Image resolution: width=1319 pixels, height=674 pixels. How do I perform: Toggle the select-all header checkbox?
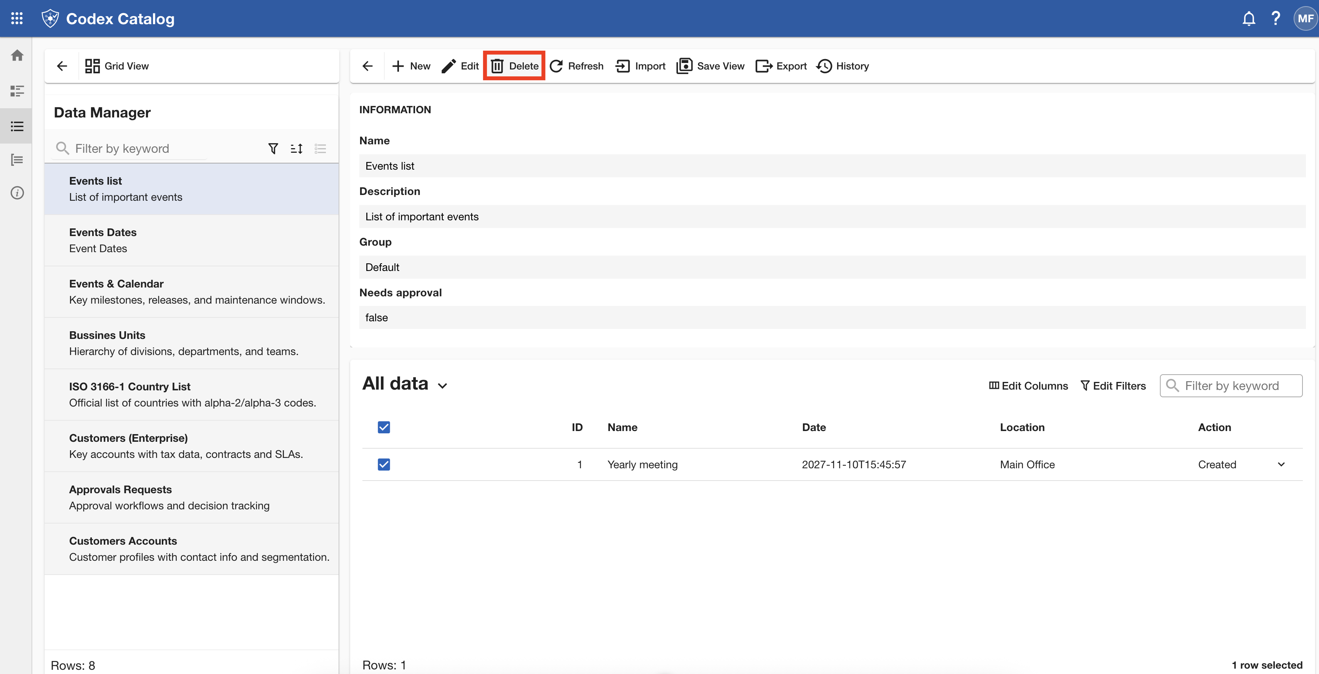pyautogui.click(x=384, y=428)
